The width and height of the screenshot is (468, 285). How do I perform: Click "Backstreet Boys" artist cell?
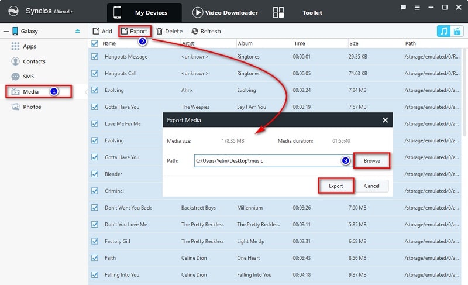[x=198, y=208]
